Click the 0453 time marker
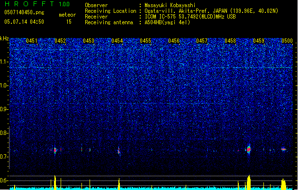 [89, 41]
